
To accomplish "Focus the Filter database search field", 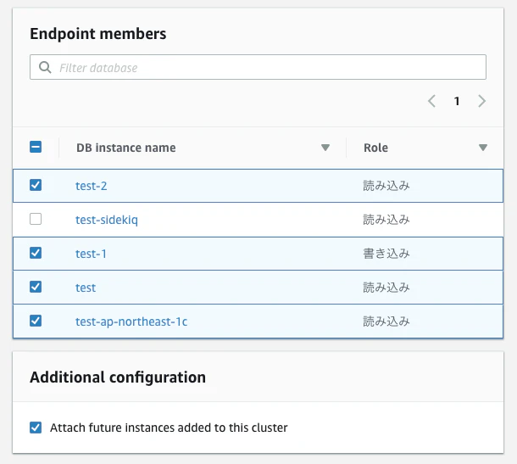I will pyautogui.click(x=258, y=67).
